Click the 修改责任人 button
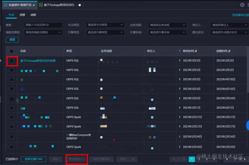 coord(76,159)
